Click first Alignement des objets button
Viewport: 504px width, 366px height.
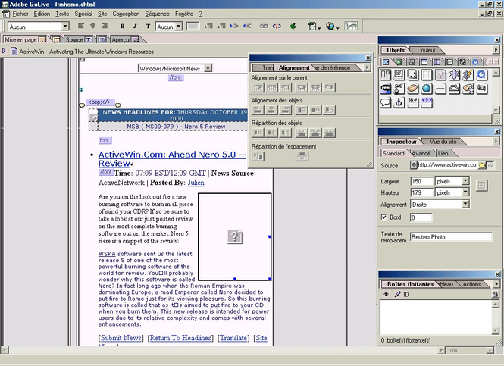pos(258,110)
